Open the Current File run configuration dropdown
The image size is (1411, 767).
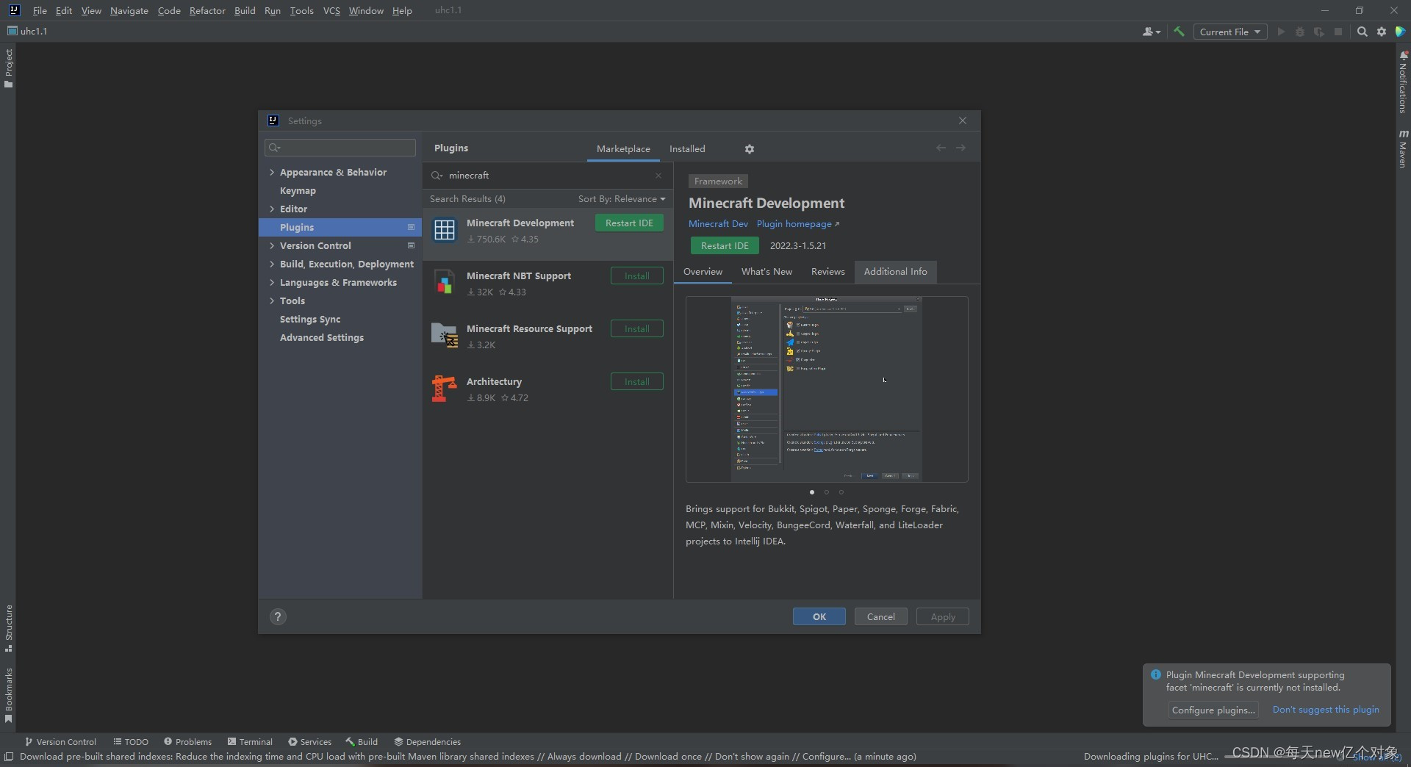pyautogui.click(x=1230, y=32)
